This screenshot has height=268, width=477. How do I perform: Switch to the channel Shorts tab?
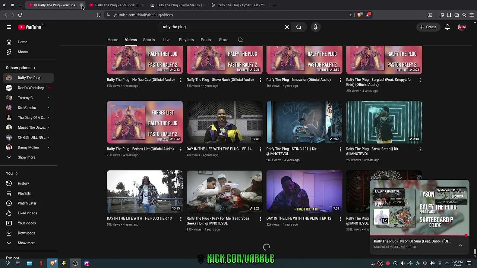149,40
